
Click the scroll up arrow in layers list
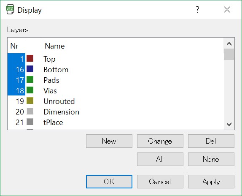click(x=229, y=44)
